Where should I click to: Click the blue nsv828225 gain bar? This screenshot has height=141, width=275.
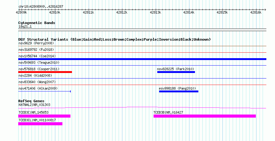[176, 72]
